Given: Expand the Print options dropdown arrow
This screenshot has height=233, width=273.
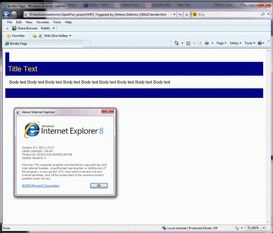Looking at the screenshot, I should coord(212,43).
